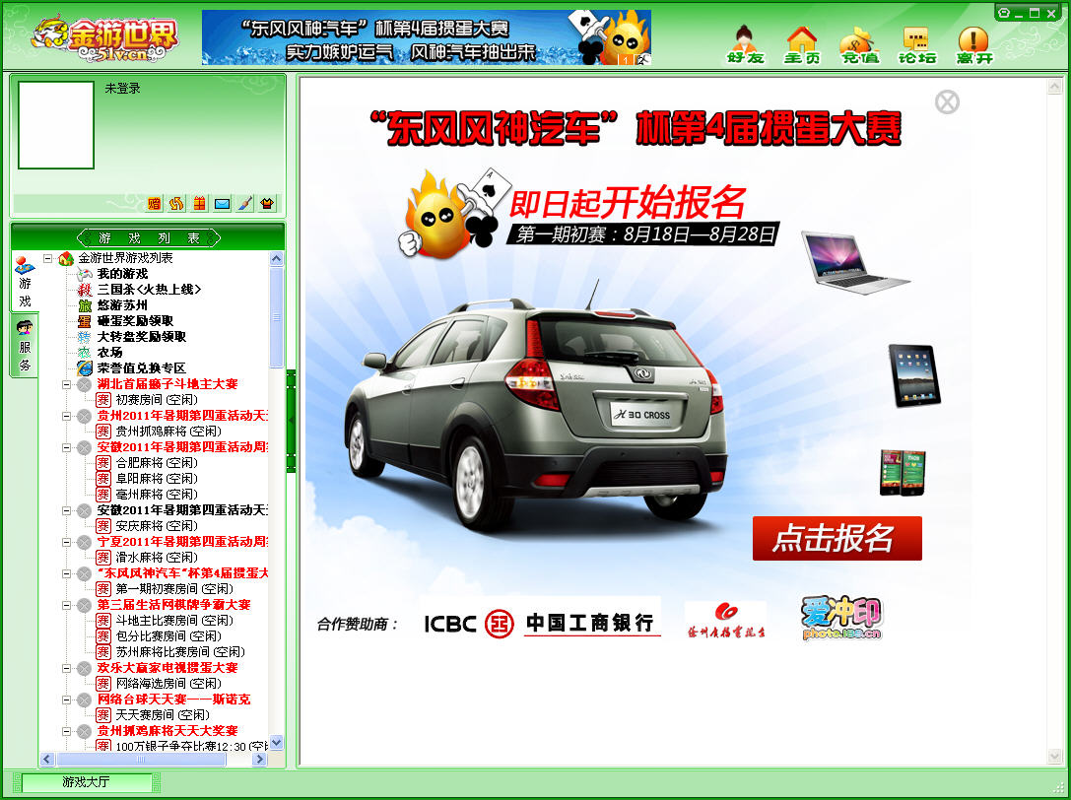Select 网络海选房间 (空闲) room
The image size is (1071, 800).
(x=167, y=683)
